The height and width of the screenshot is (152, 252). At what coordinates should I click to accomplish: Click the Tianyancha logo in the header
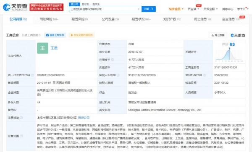15,7
